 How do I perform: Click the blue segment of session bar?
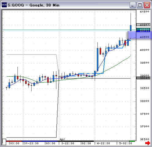40,141
